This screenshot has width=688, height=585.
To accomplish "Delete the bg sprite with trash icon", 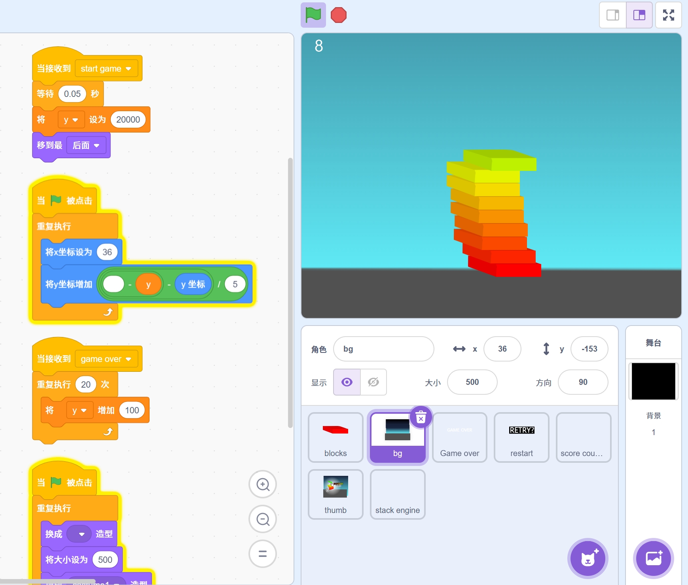I will point(421,417).
